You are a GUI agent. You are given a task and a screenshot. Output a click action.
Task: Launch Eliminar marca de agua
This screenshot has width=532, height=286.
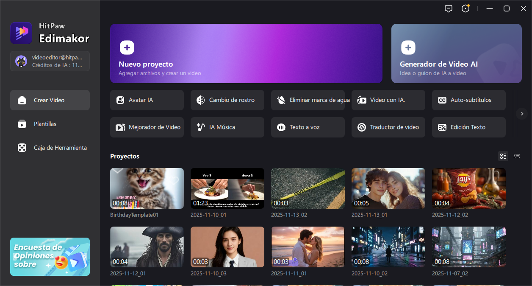(x=308, y=100)
